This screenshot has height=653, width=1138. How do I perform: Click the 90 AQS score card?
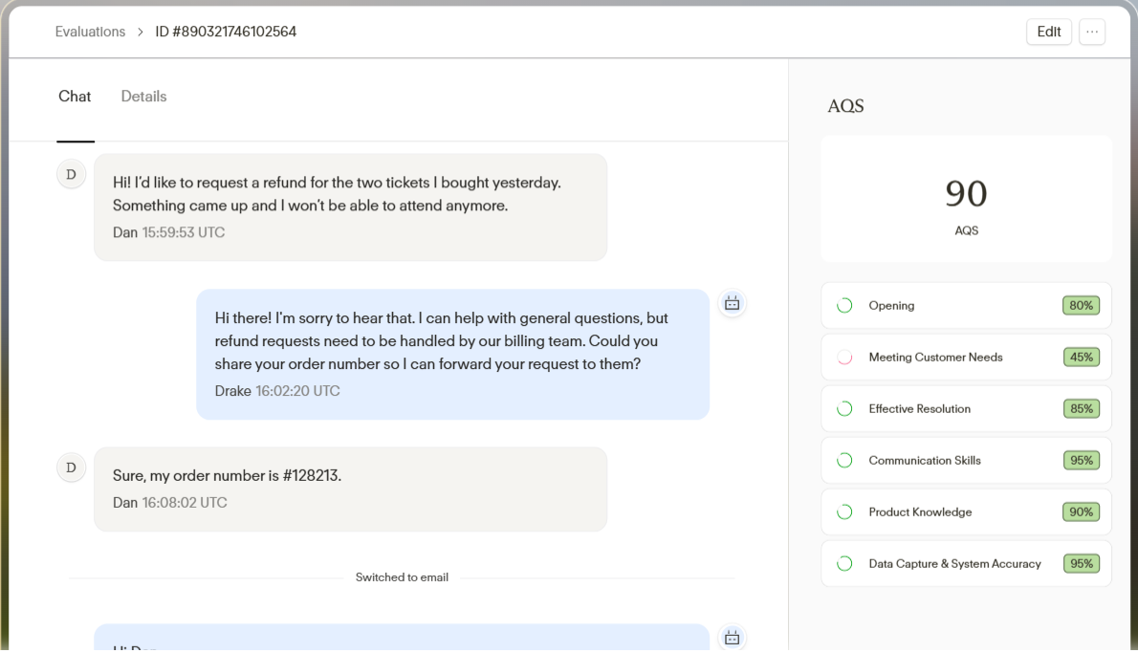point(966,200)
